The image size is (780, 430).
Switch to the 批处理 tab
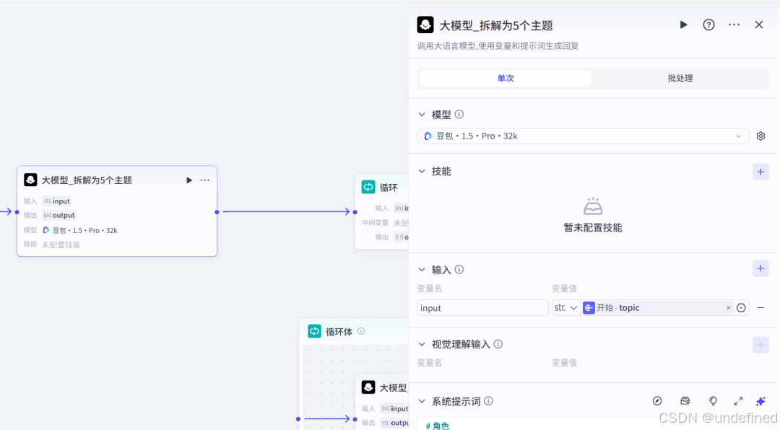click(680, 78)
